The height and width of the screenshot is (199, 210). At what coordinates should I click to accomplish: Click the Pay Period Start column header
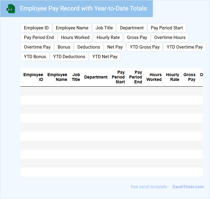pos(118,77)
